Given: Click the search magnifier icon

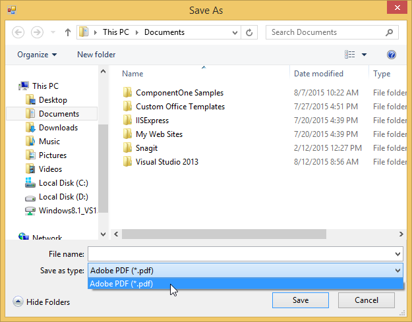Looking at the screenshot, I should [390, 32].
